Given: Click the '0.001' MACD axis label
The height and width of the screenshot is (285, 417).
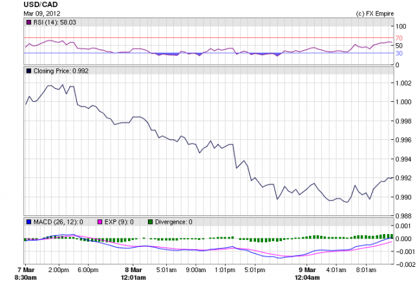Looking at the screenshot, I should tap(403, 226).
